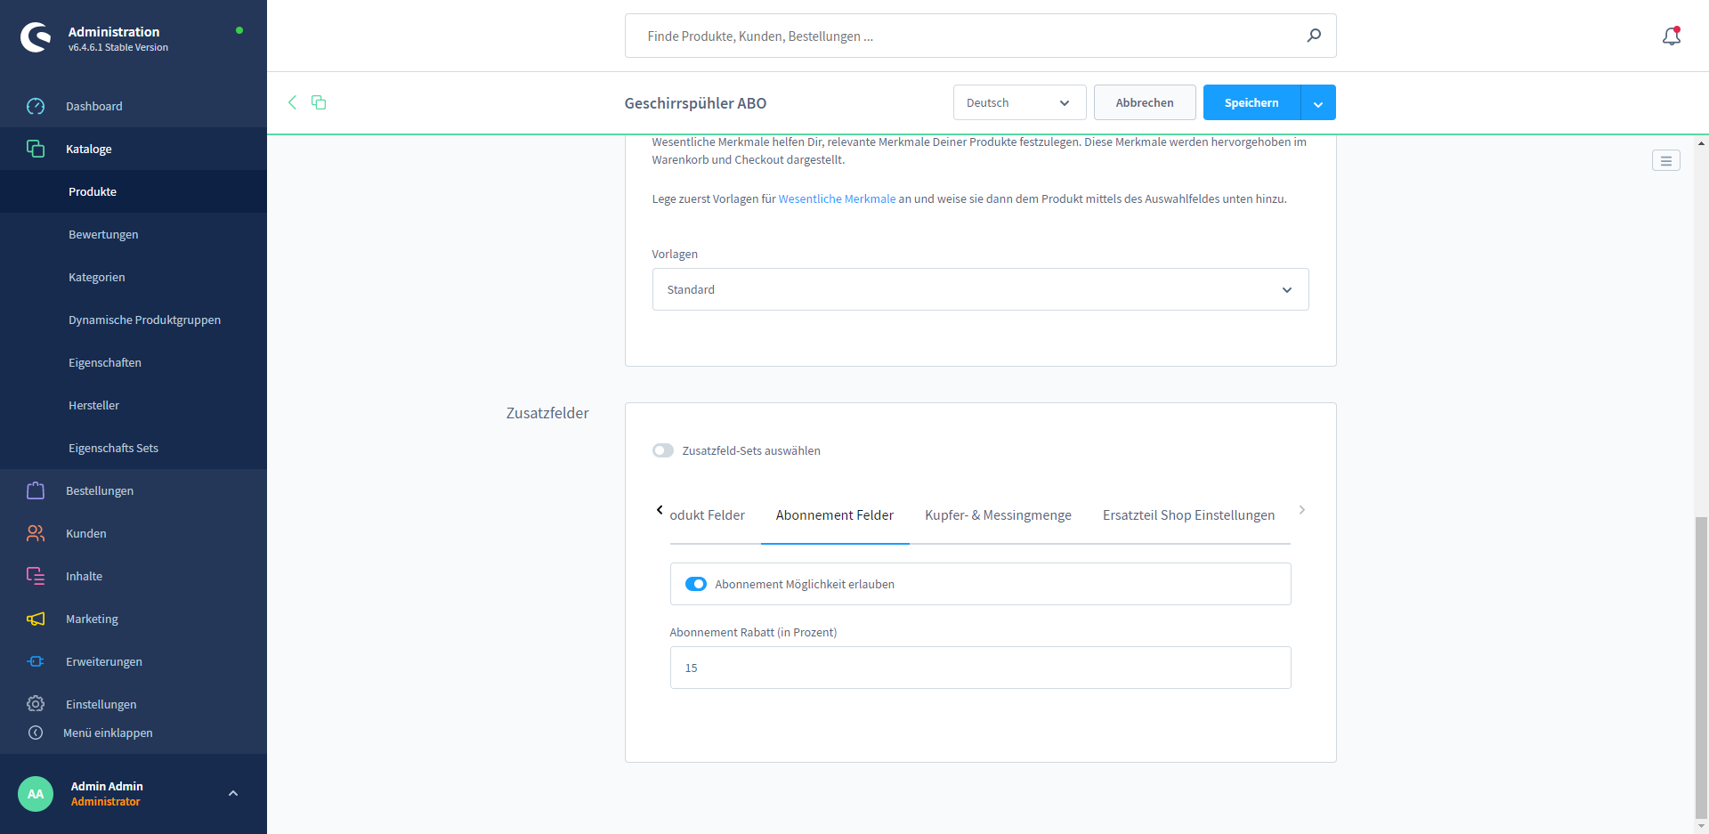The image size is (1709, 834).
Task: Click the duplicate product icon
Action: (x=319, y=102)
